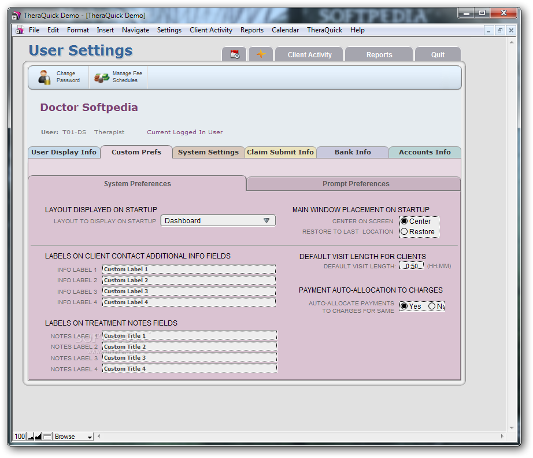The width and height of the screenshot is (533, 458).
Task: Click the Manage Fee Schedules label
Action: tap(128, 77)
